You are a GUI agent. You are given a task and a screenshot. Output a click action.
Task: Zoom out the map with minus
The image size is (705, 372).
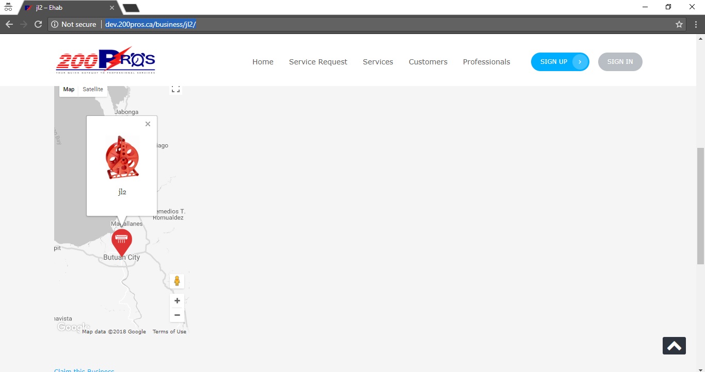tap(177, 315)
